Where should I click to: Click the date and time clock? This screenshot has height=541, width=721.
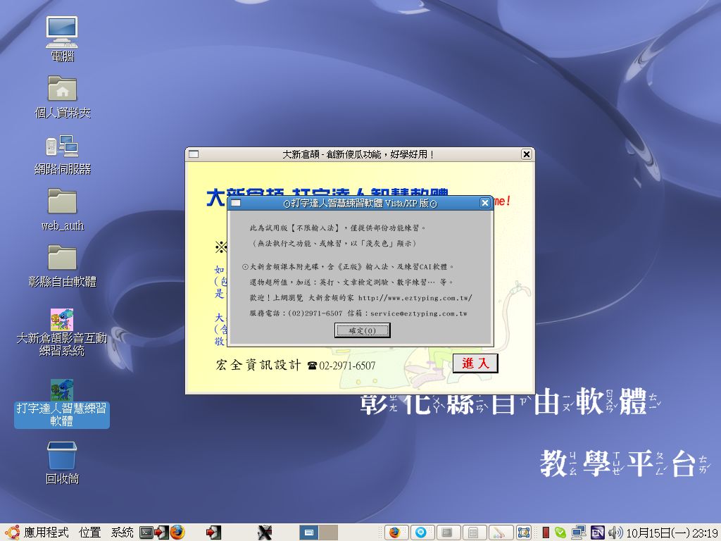[x=672, y=533]
